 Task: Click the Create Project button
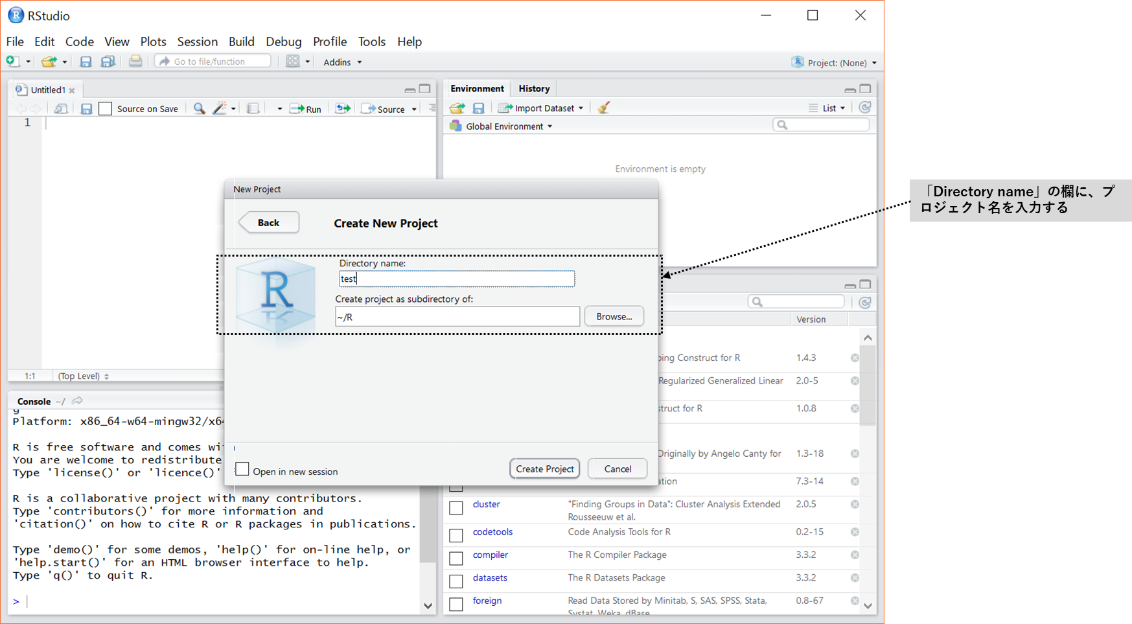pyautogui.click(x=544, y=468)
